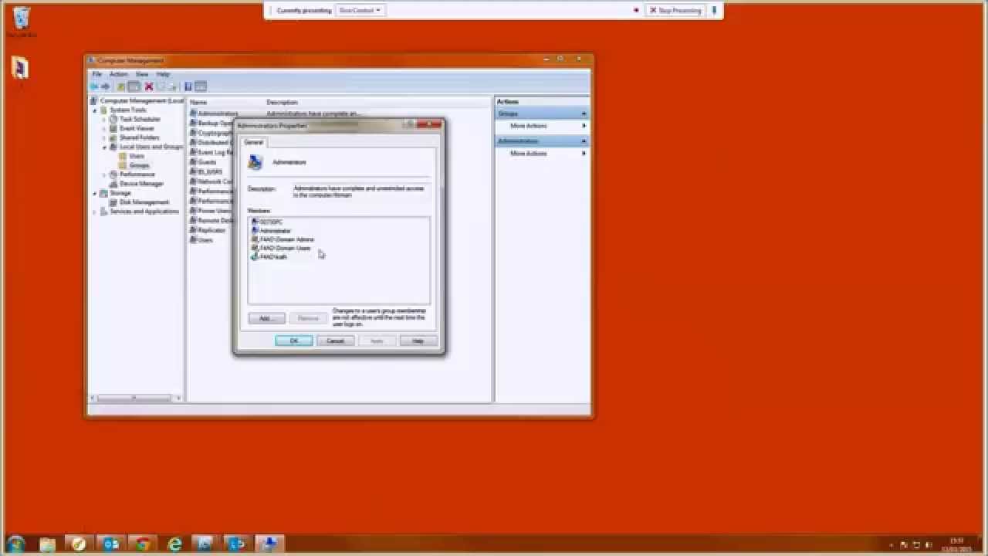This screenshot has height=556, width=988.
Task: Select the Replicator group in the list
Action: coord(208,230)
